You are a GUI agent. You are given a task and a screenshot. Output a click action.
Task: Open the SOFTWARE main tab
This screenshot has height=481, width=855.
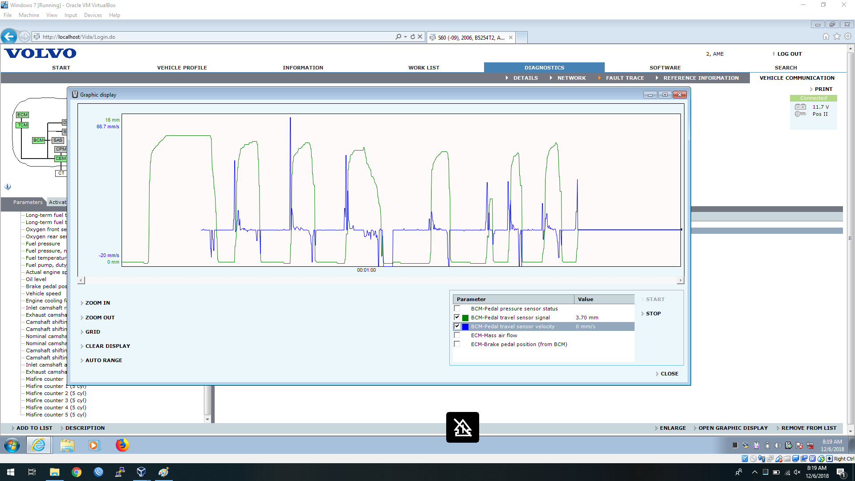tap(665, 68)
